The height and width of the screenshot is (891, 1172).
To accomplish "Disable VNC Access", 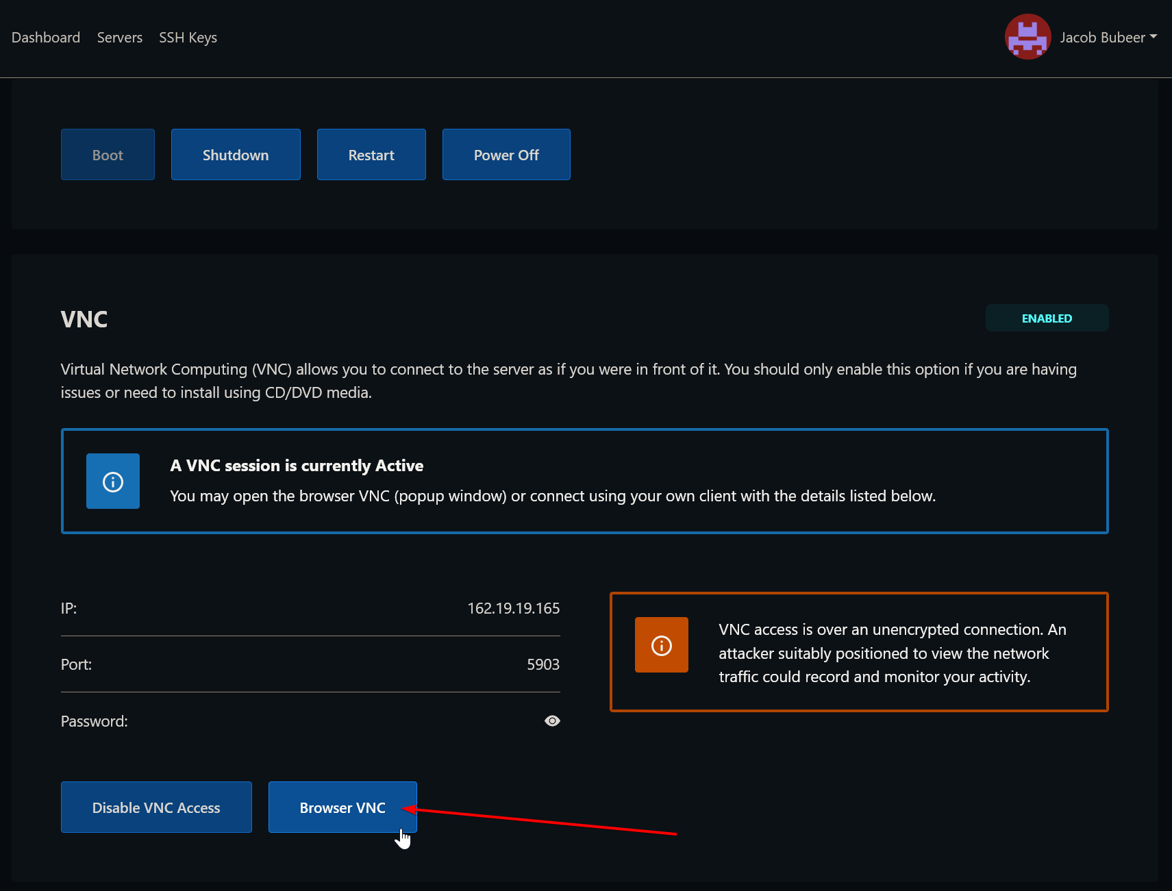I will pyautogui.click(x=156, y=807).
